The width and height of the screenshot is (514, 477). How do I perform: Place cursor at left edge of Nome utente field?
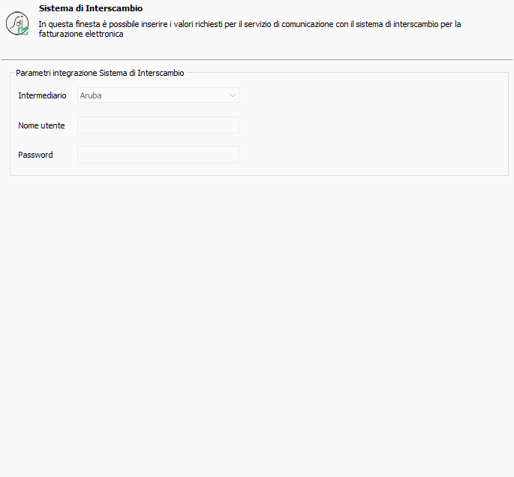[x=80, y=125]
